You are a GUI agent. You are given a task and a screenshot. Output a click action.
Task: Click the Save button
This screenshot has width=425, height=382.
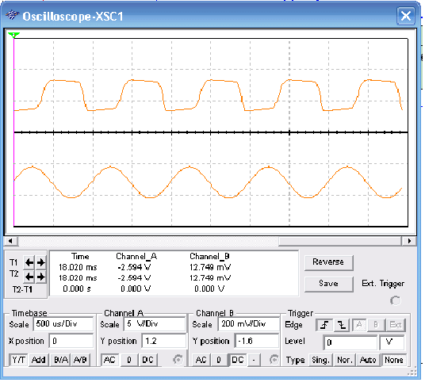point(328,284)
